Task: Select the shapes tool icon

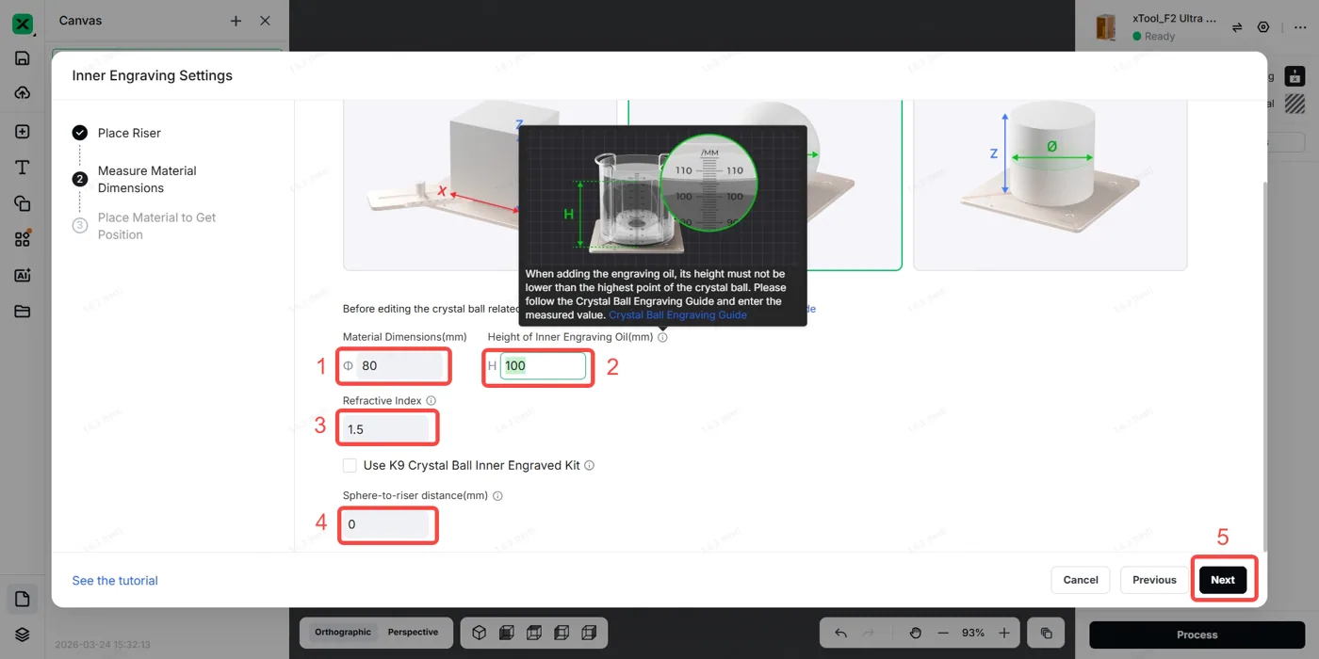Action: [23, 203]
